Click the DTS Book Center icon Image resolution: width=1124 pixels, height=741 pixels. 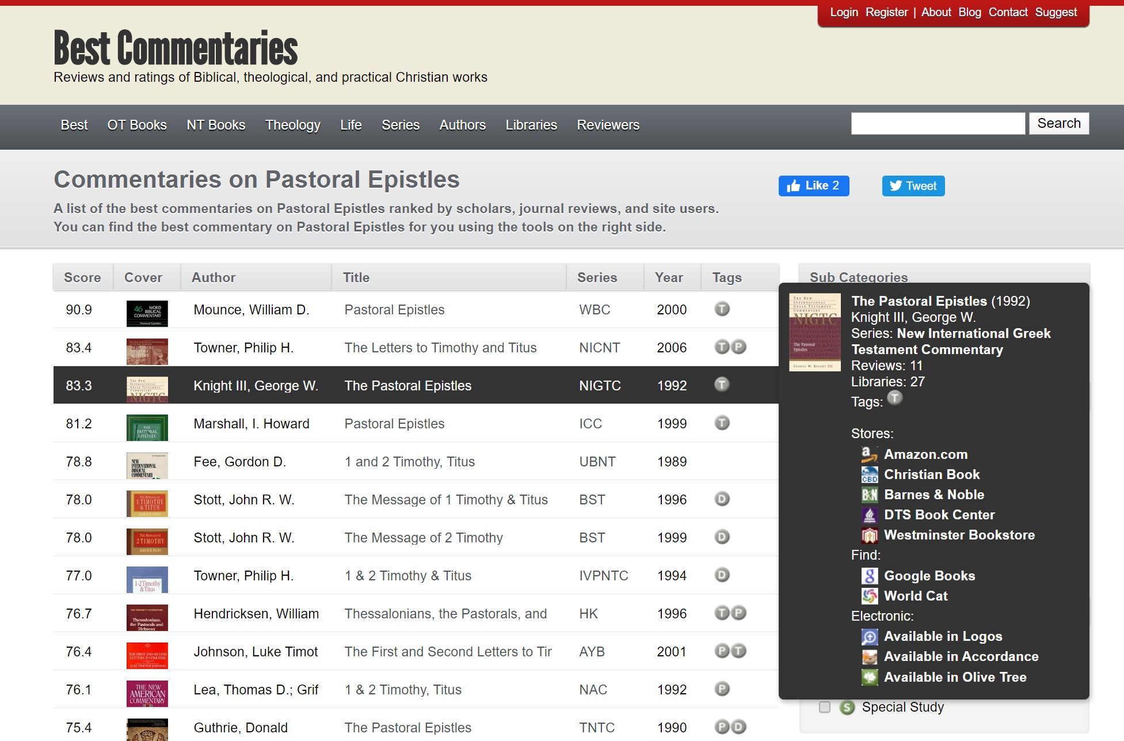click(869, 515)
